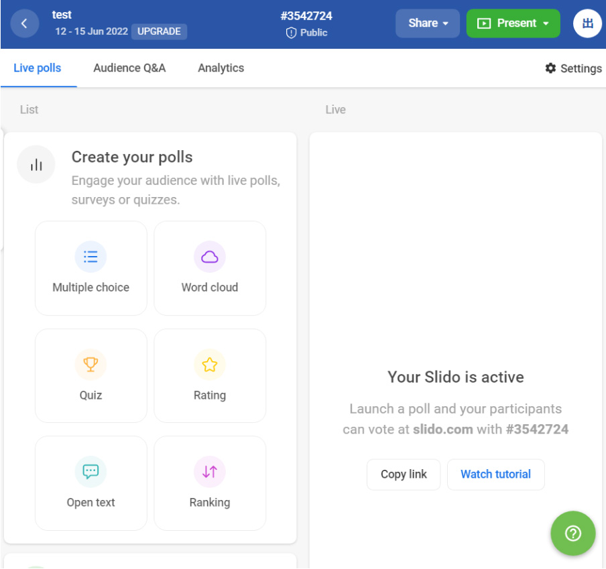The width and height of the screenshot is (606, 569).
Task: Open the Present dropdown menu
Action: click(x=513, y=23)
